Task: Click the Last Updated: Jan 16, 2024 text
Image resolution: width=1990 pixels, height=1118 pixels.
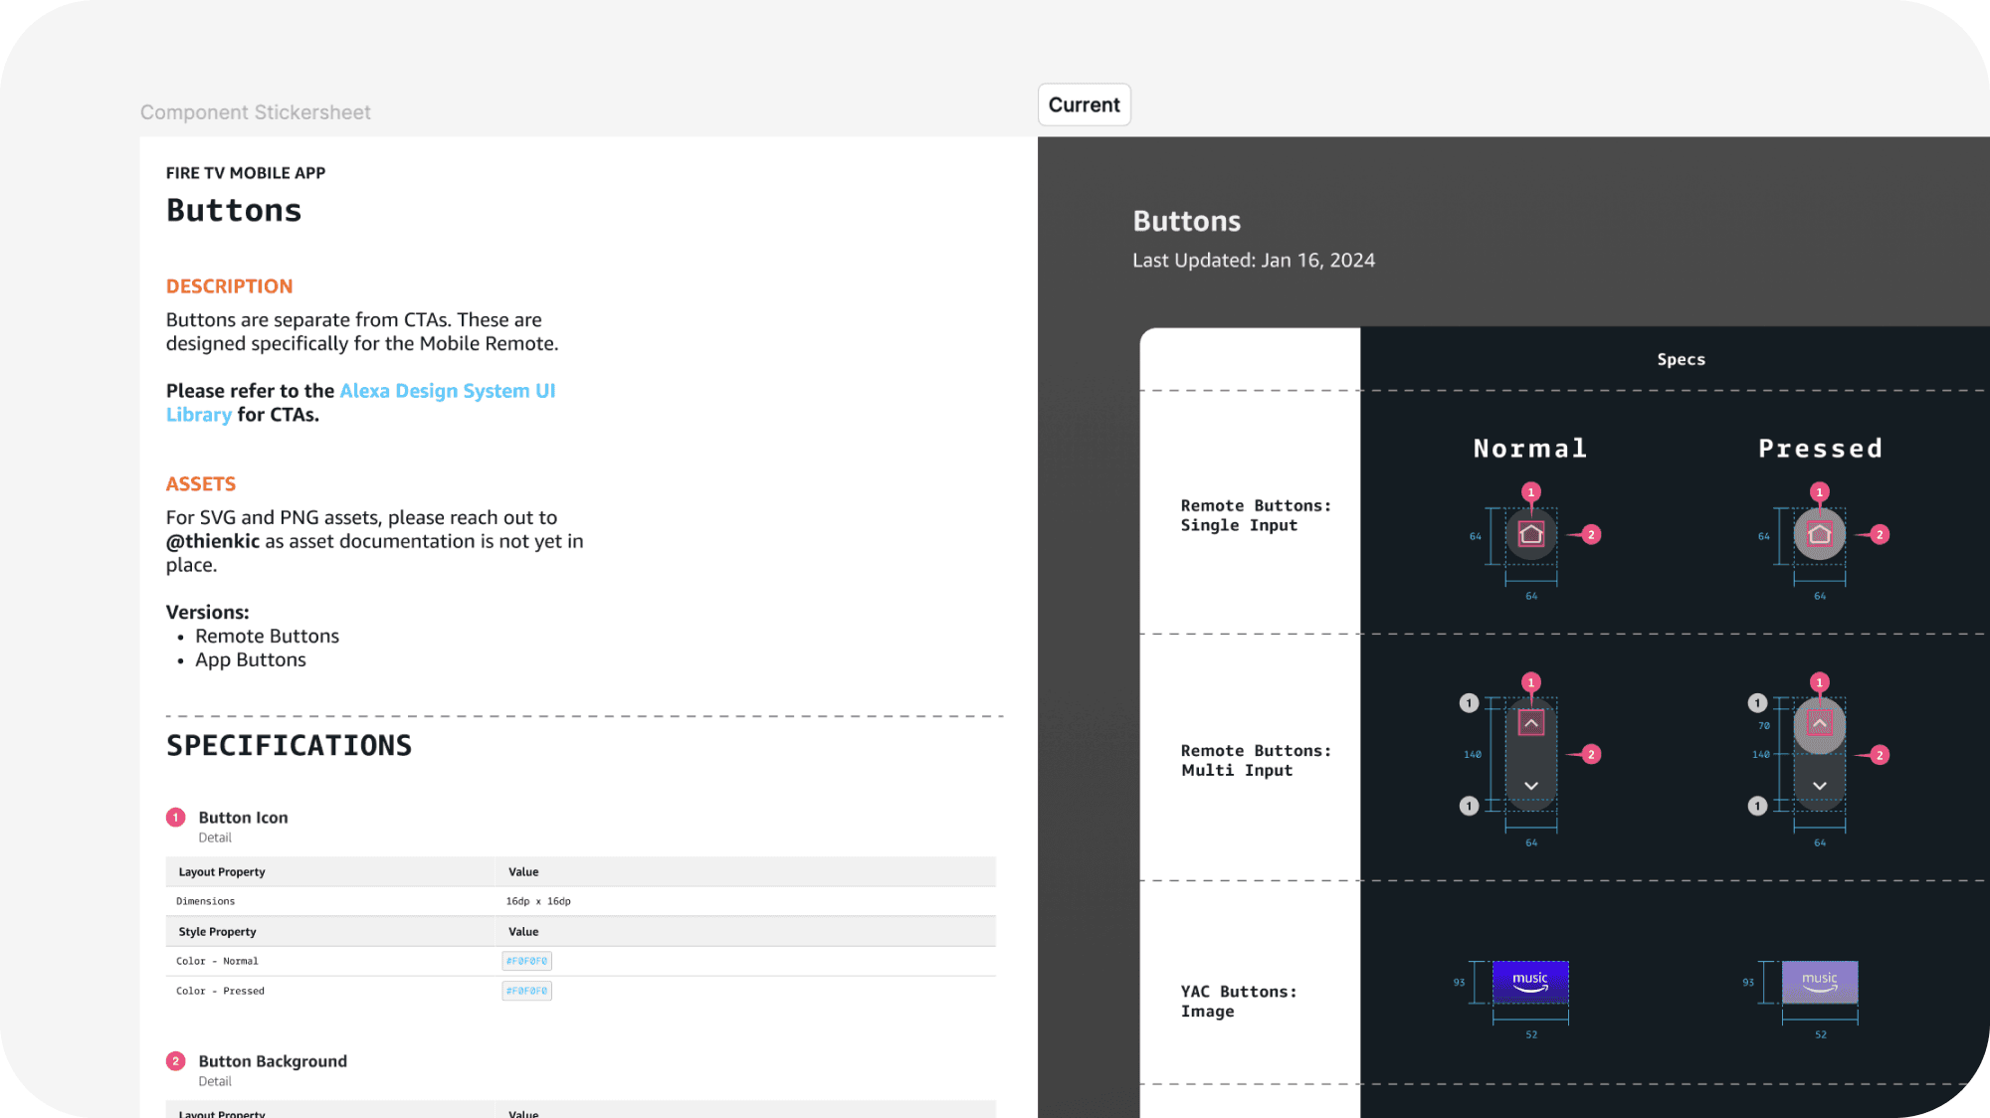Action: (1254, 260)
